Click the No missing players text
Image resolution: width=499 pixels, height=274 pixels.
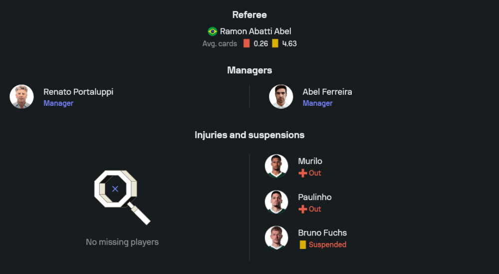click(x=122, y=242)
